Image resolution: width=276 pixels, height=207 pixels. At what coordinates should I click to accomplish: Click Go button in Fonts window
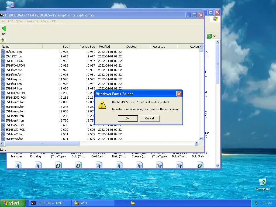coord(212,36)
